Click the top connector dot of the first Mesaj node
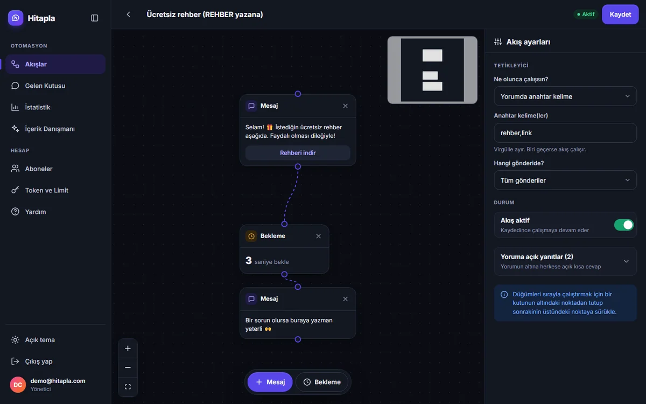The image size is (646, 404). [298, 94]
